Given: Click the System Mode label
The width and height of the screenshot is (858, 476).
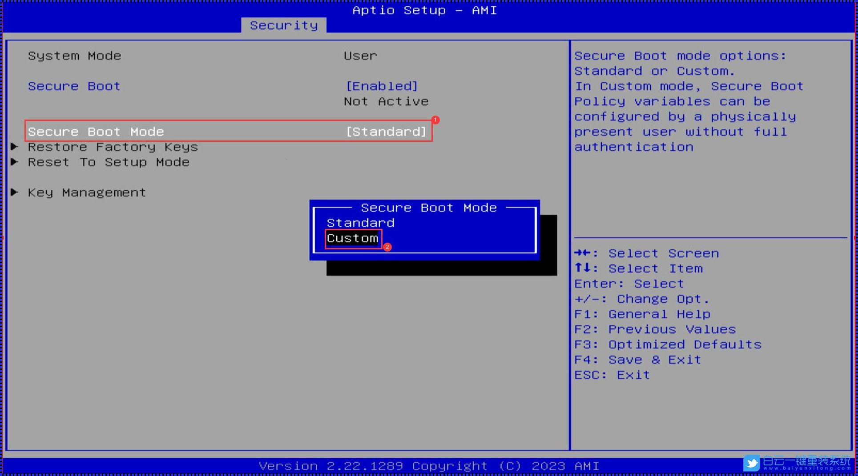Looking at the screenshot, I should pos(74,56).
